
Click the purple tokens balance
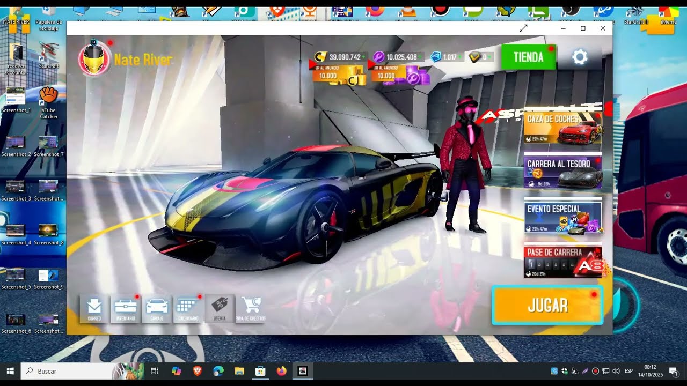pyautogui.click(x=398, y=57)
